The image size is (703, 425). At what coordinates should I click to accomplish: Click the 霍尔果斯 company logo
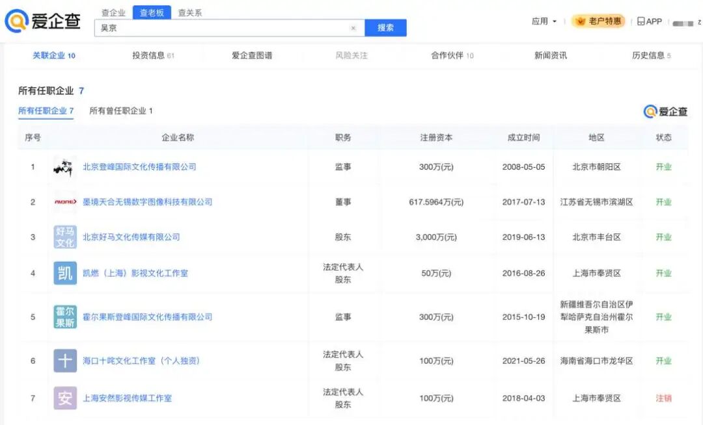tap(65, 316)
